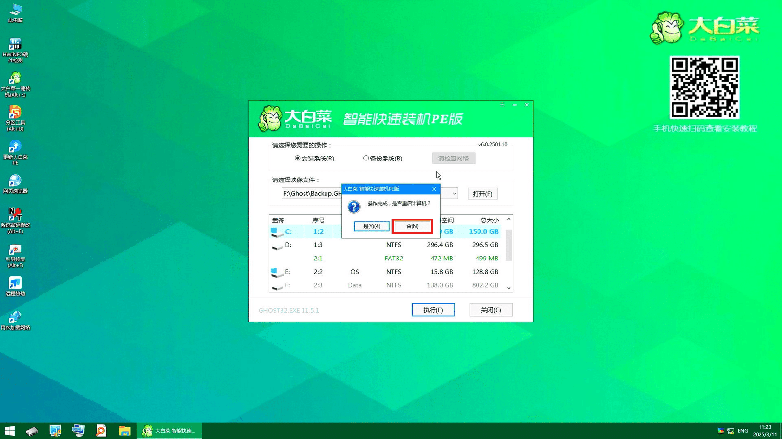Click the 总大小 column header
782x439 pixels.
(x=489, y=220)
